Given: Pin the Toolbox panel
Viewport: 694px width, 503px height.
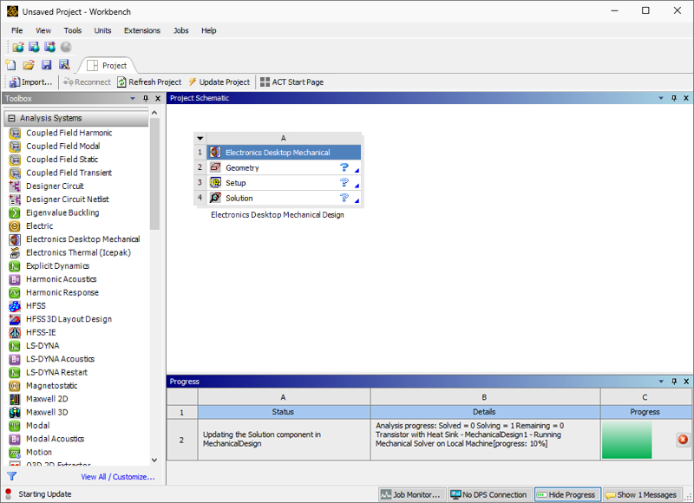Looking at the screenshot, I should 145,99.
